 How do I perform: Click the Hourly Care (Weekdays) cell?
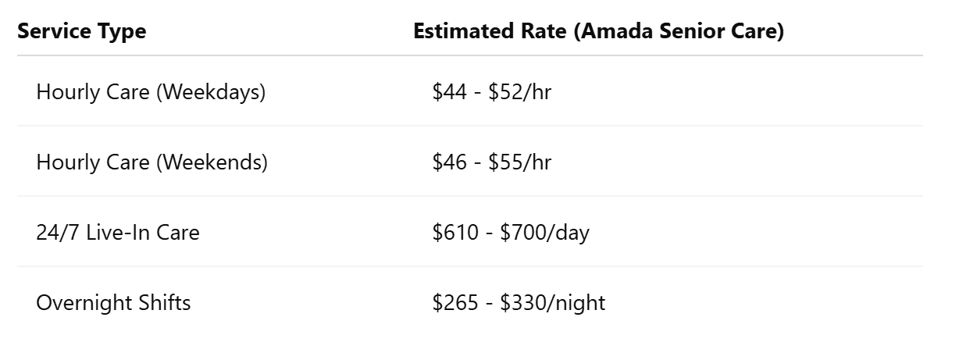click(x=151, y=92)
